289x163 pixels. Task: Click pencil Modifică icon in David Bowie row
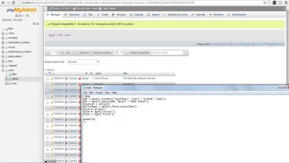pos(52,78)
